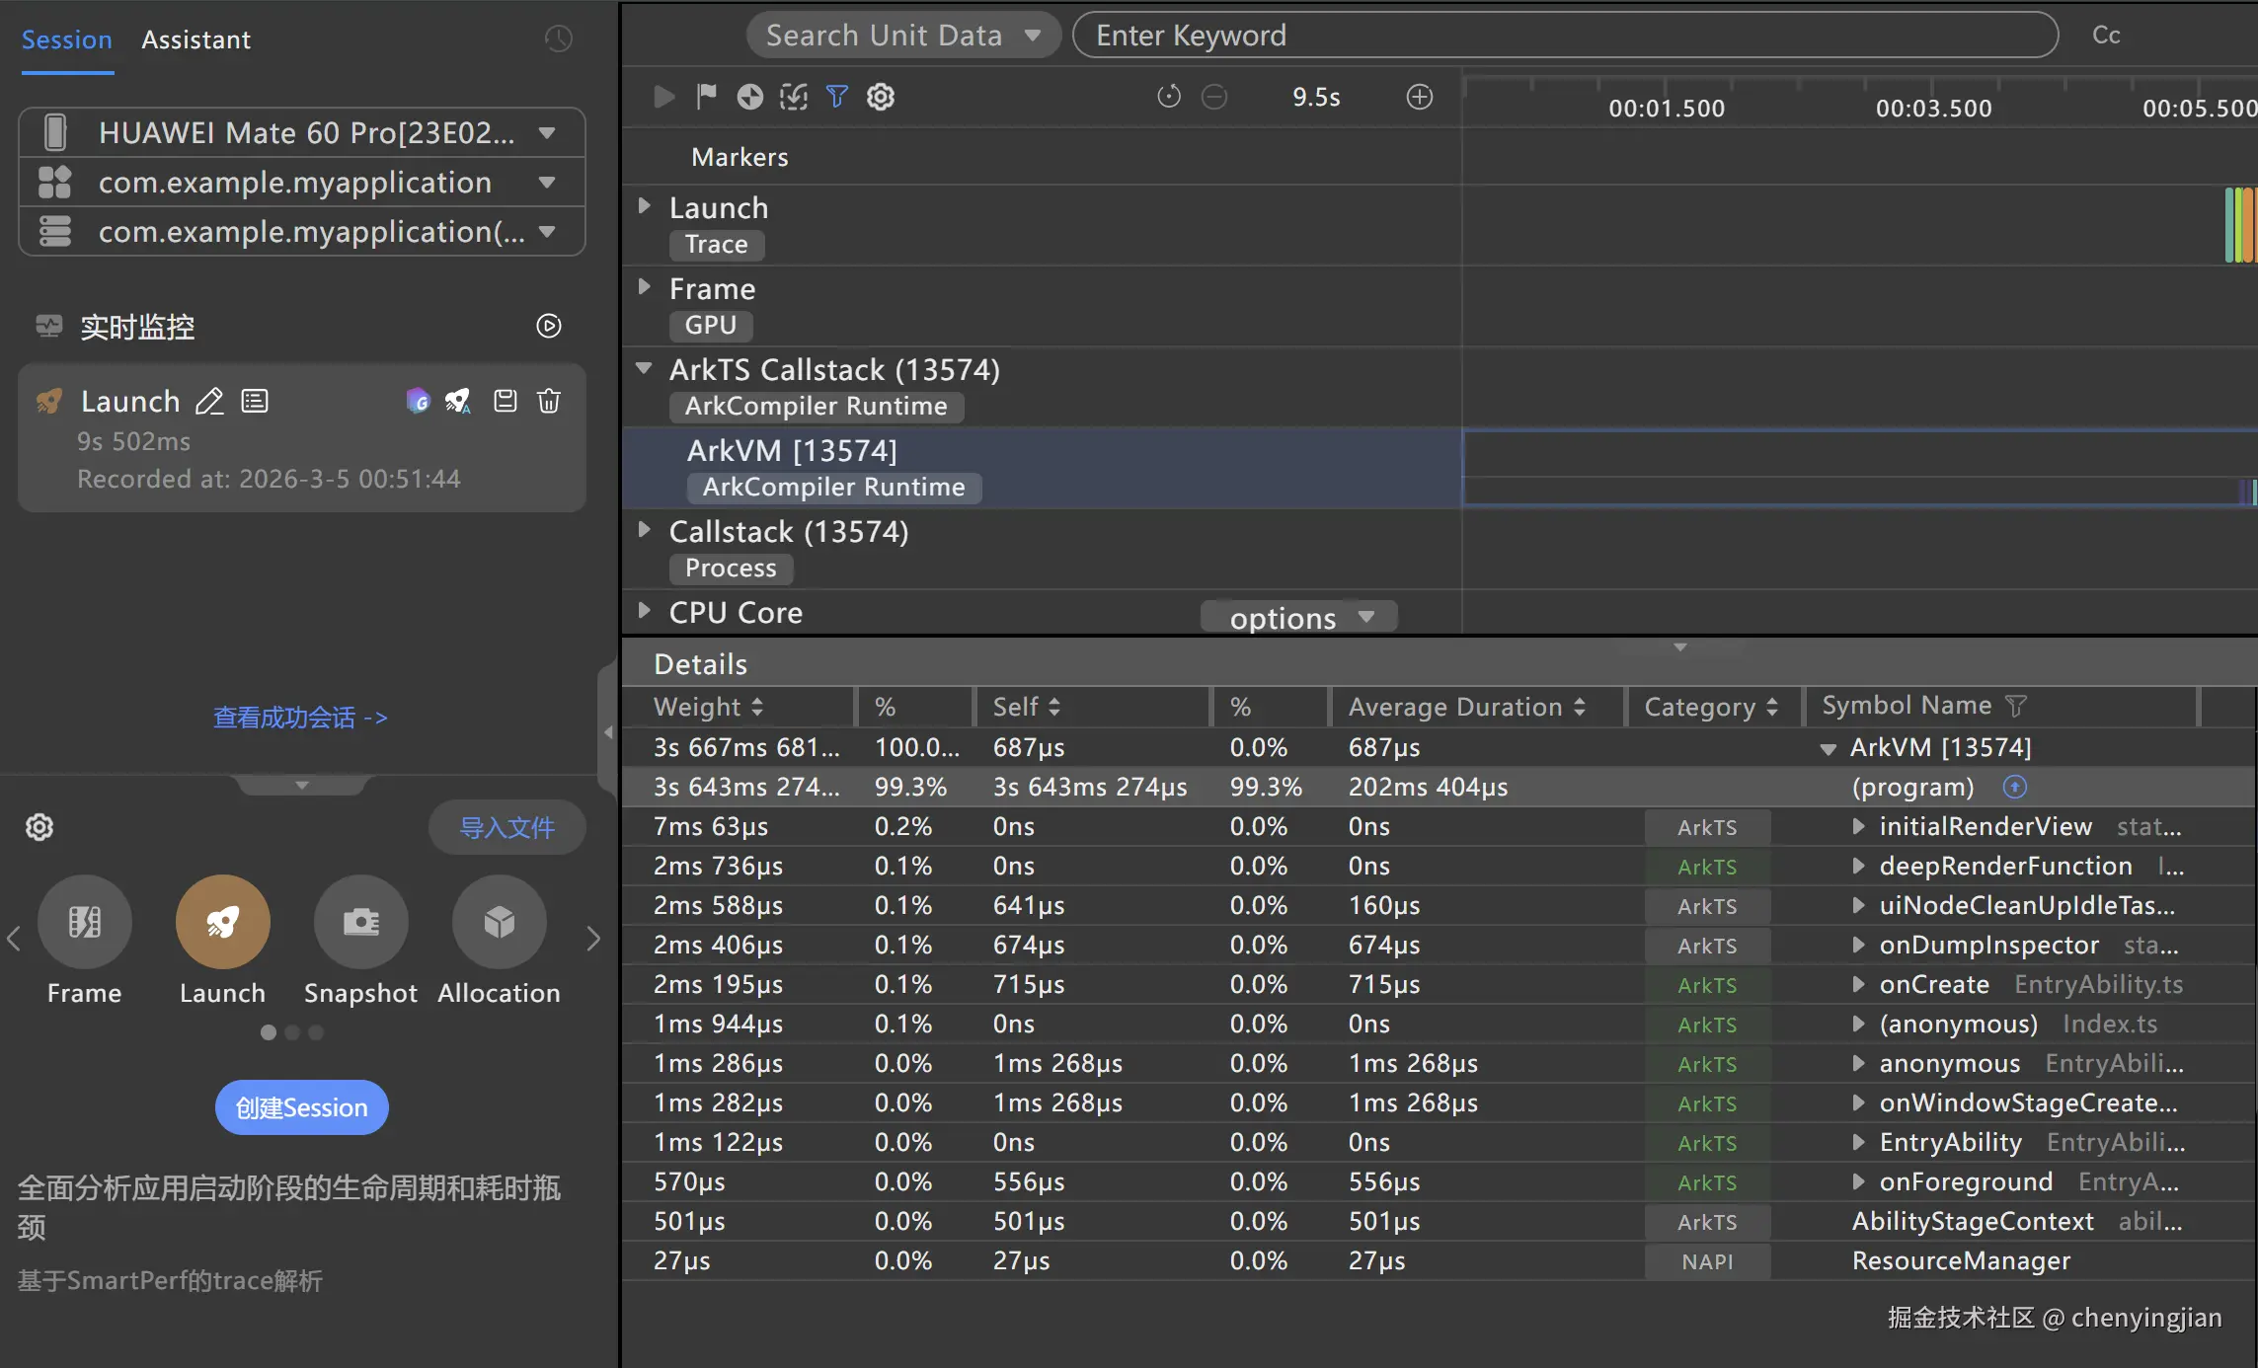
Task: Click the flag marker icon in toolbar
Action: (x=706, y=96)
